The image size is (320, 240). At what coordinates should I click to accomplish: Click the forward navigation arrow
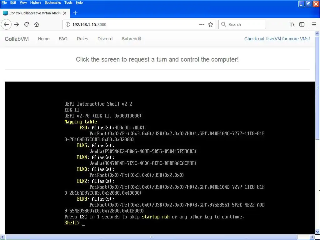[x=17, y=24]
